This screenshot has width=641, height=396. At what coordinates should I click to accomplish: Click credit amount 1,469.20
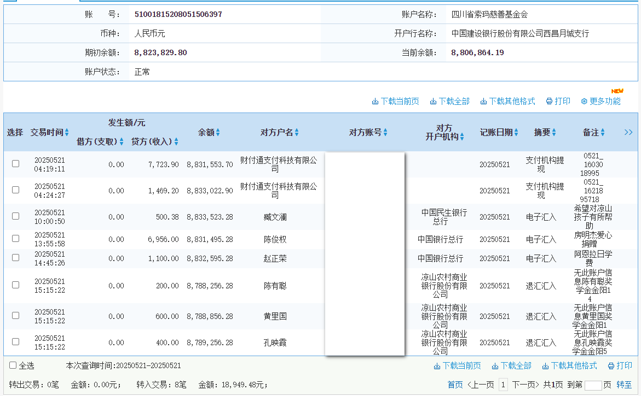click(x=164, y=191)
